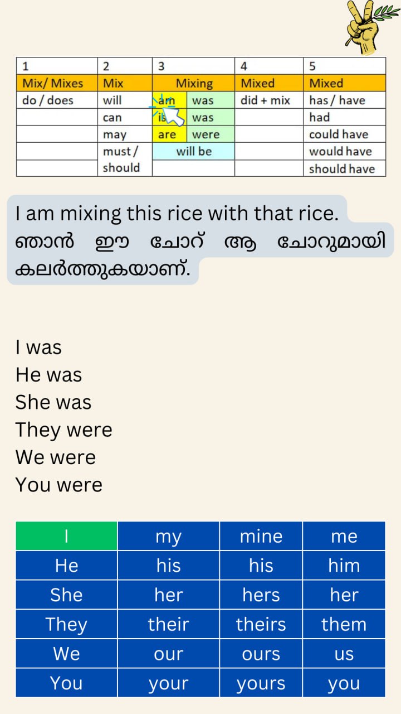Viewport: 401px width, 714px height.
Task: Click the 'Mix/ Mixes' header cell
Action: (57, 84)
